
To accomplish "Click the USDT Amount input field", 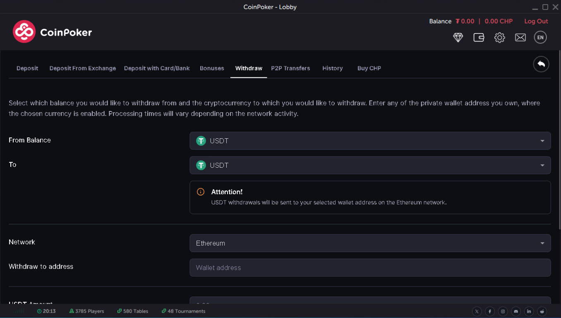I will point(370,301).
